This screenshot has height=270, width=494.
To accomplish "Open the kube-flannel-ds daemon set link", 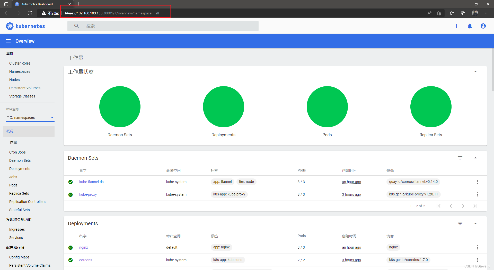I will (x=91, y=182).
